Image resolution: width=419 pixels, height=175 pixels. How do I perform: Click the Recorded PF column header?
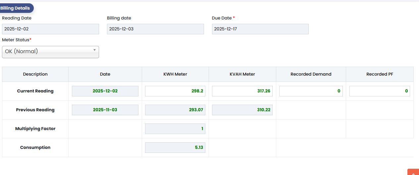pyautogui.click(x=380, y=74)
